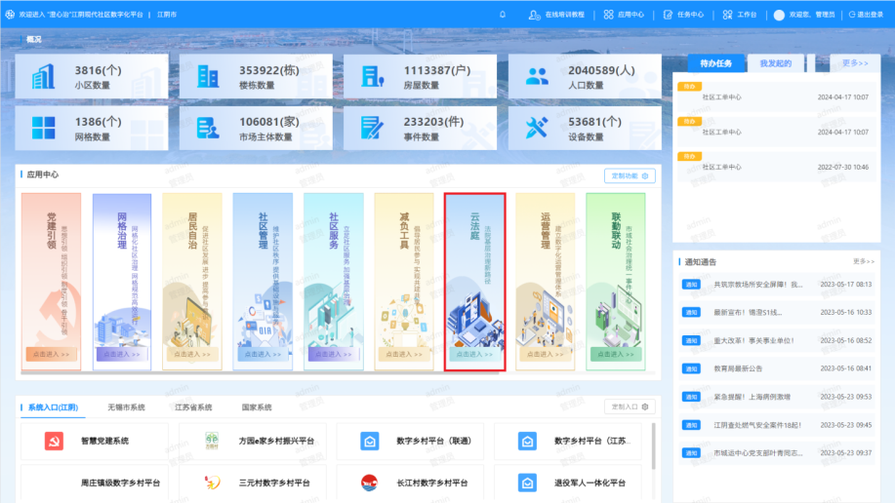Screen dimensions: 895x503
Task: Open the 智慧党建系统 entry icon
Action: [x=54, y=442]
